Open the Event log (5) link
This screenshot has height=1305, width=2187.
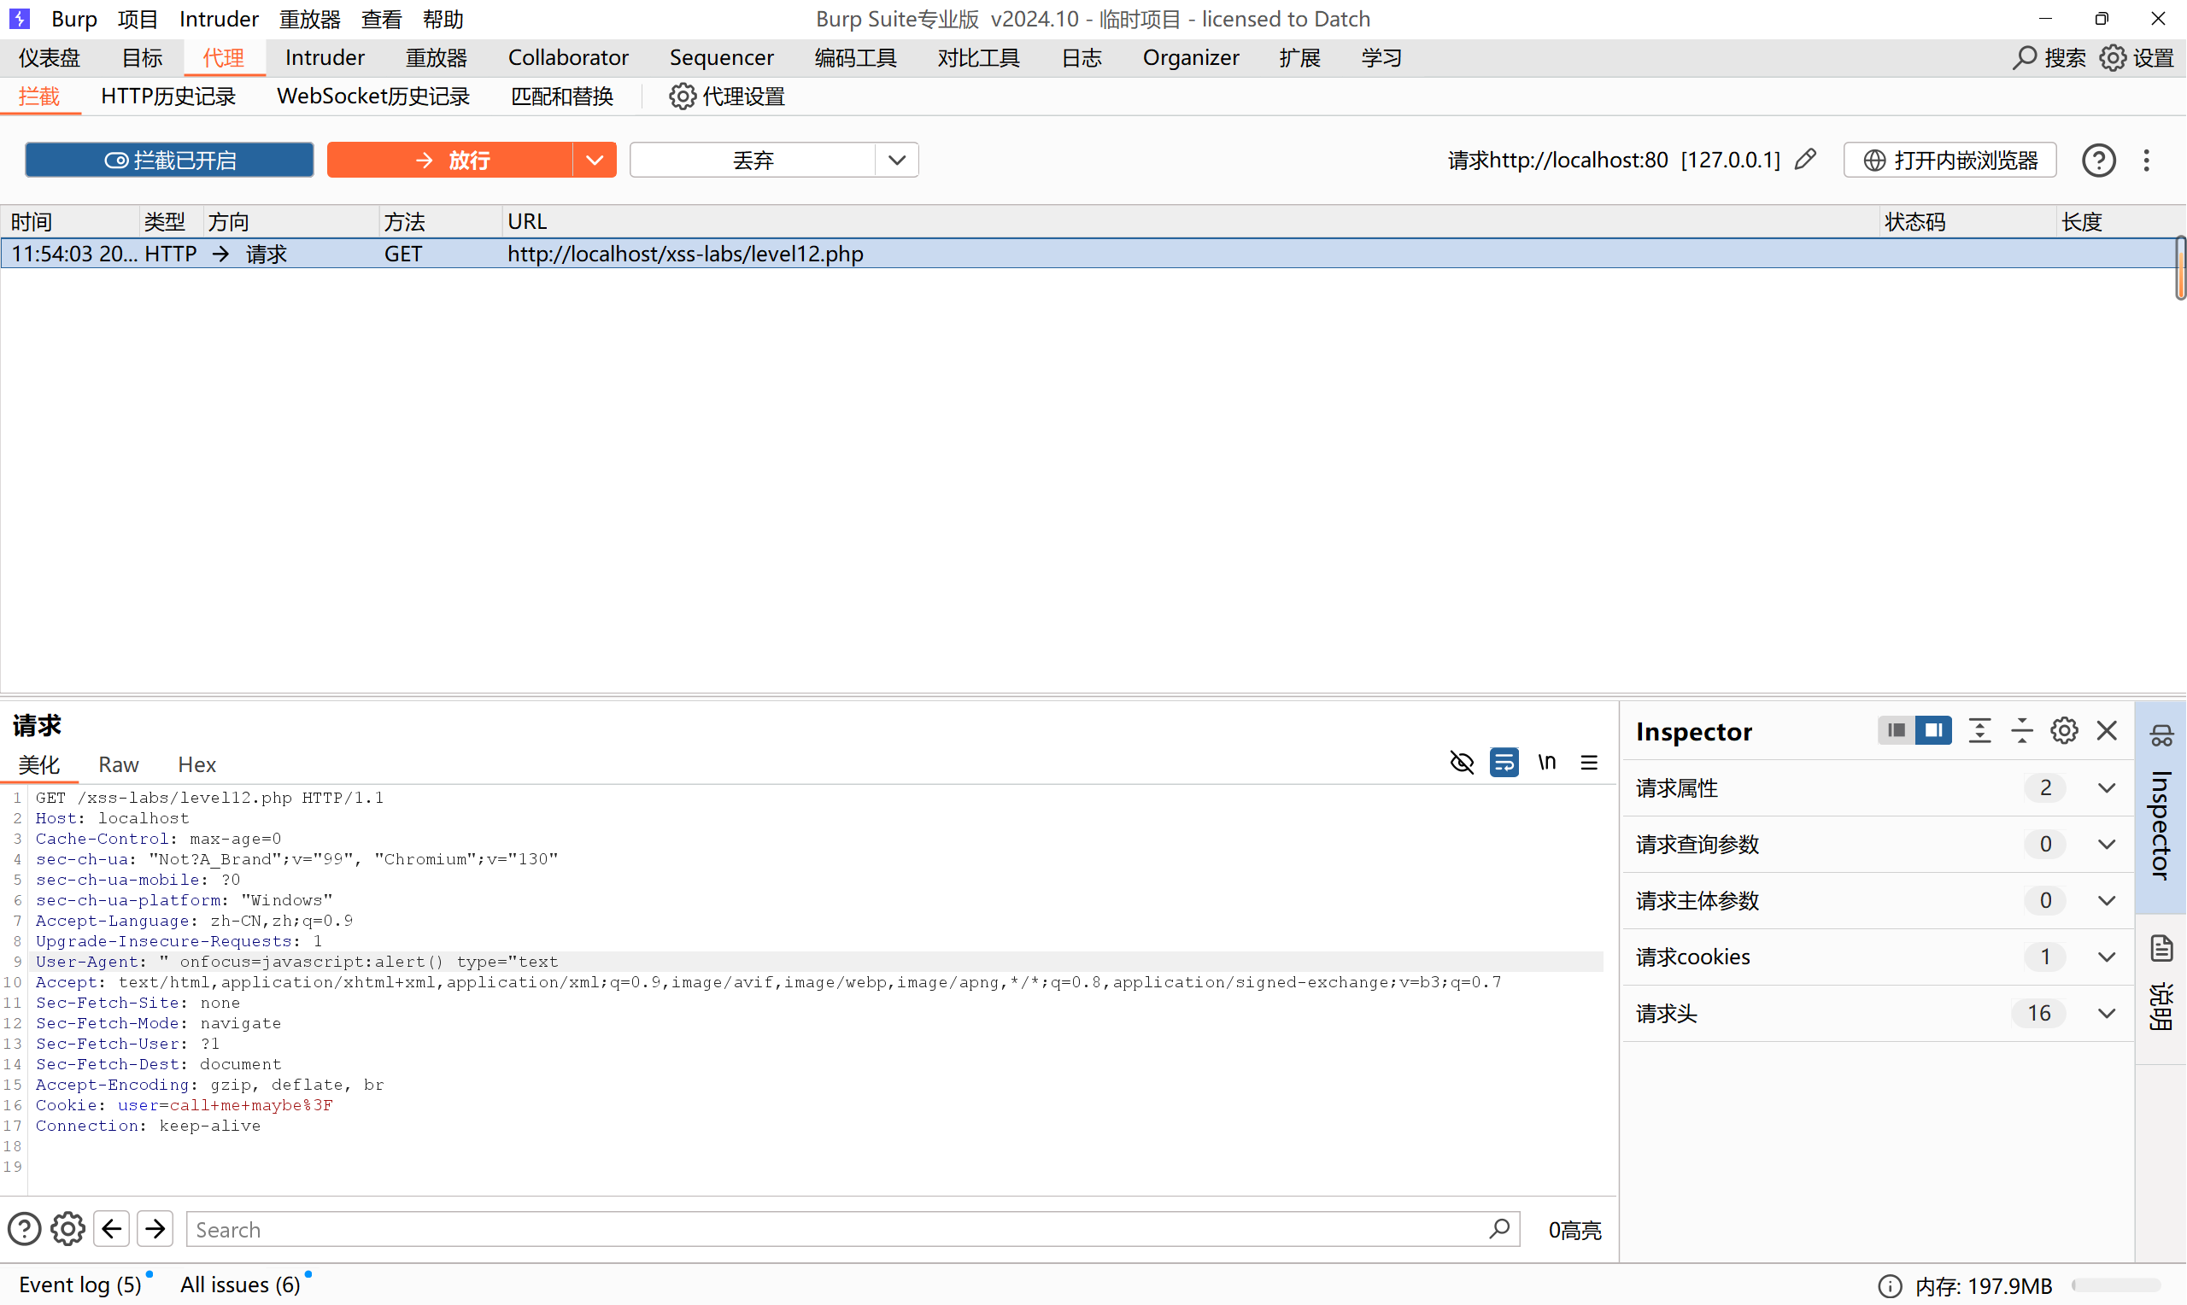point(79,1285)
